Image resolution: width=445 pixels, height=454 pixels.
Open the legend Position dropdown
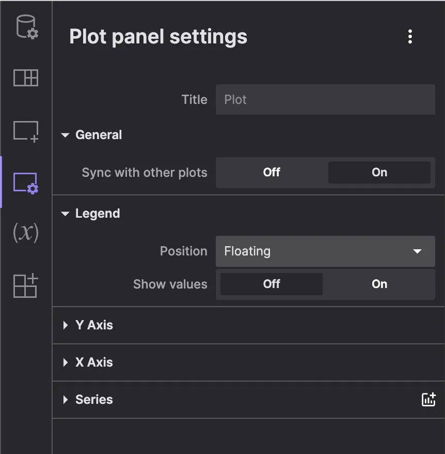pos(325,251)
